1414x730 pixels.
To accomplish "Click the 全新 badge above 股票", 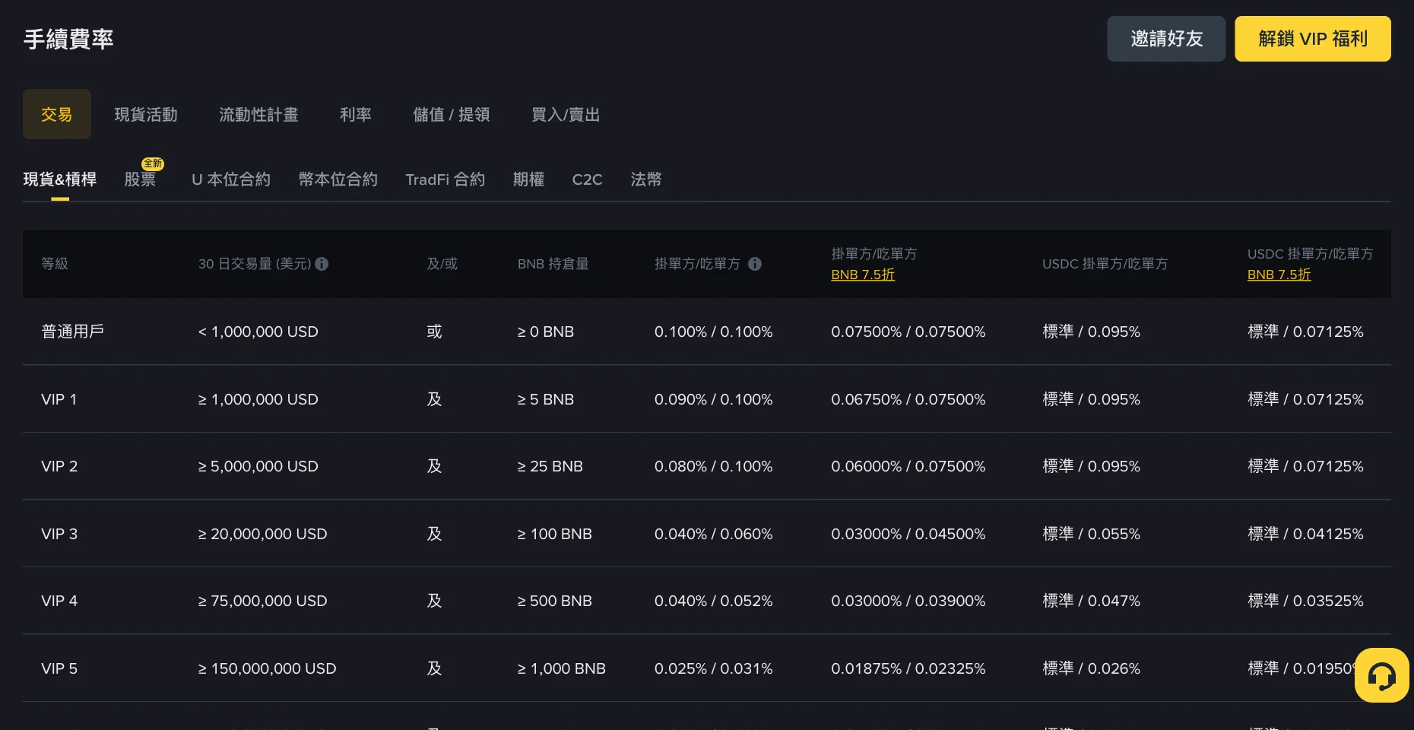I will tap(153, 163).
